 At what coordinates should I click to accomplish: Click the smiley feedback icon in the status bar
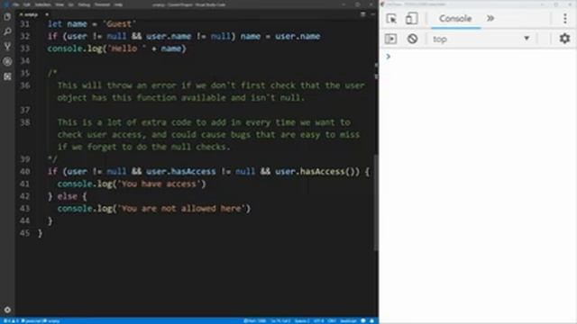point(363,320)
